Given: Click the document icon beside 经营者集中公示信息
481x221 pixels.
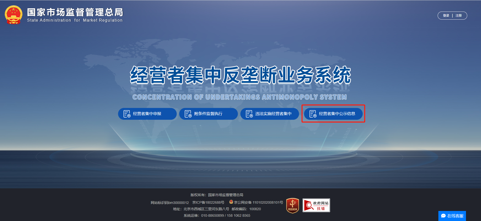Looking at the screenshot, I should [313, 114].
